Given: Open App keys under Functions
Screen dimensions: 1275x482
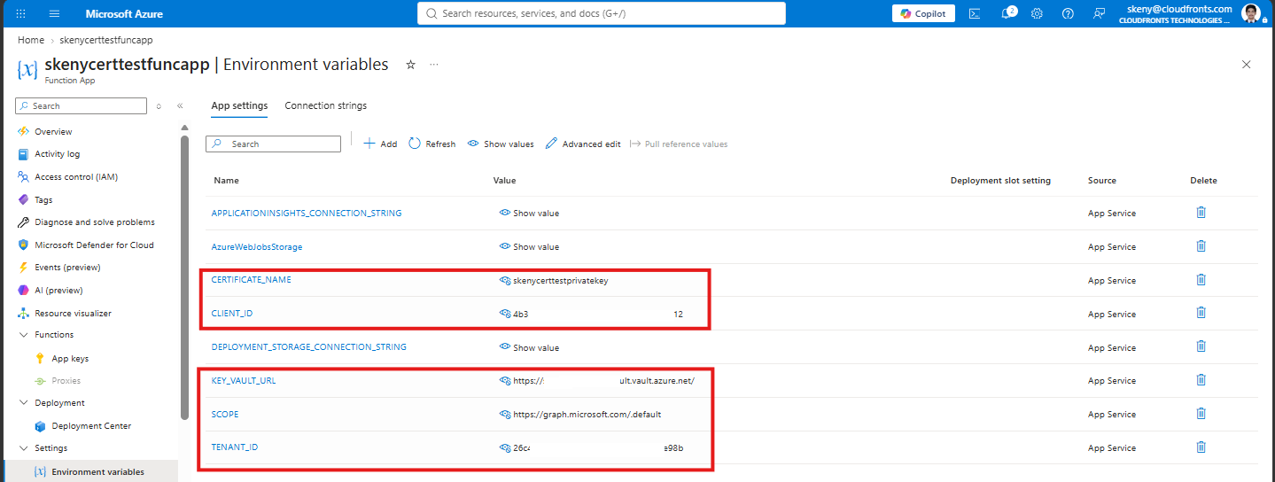Looking at the screenshot, I should pyautogui.click(x=70, y=359).
